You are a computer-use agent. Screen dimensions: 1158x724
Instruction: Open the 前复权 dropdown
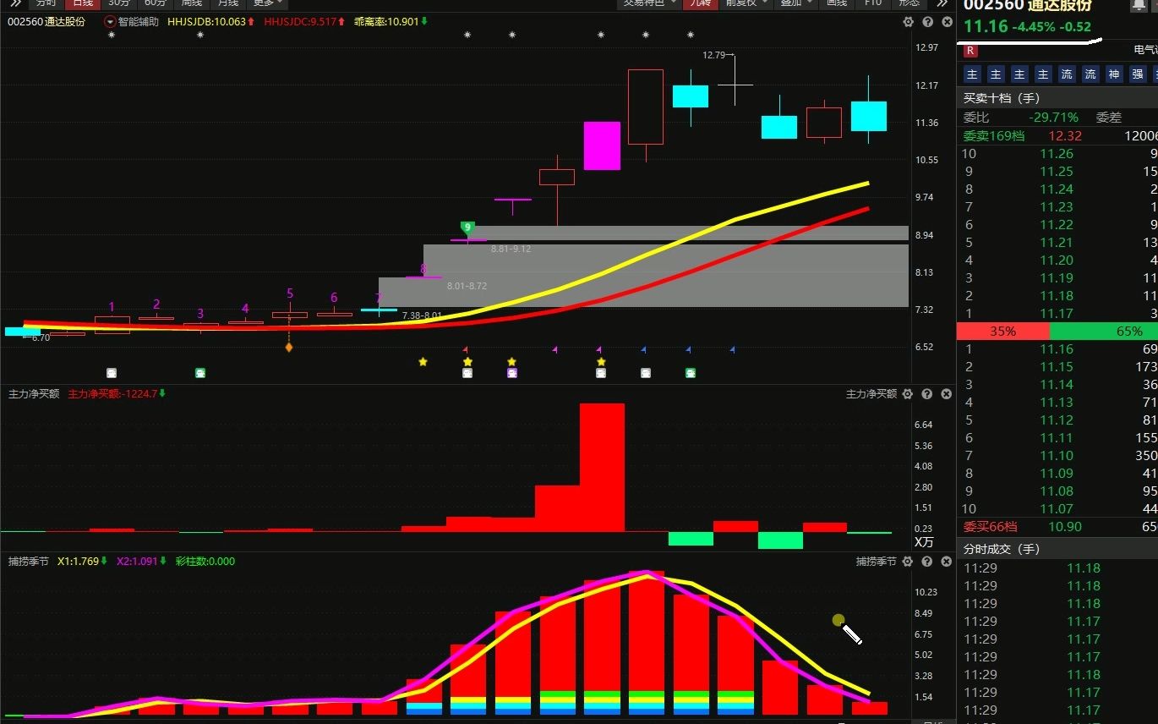746,3
